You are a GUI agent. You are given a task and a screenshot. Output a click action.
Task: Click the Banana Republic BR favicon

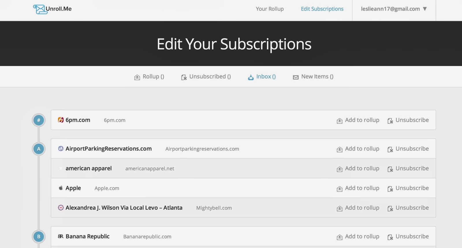(61, 236)
